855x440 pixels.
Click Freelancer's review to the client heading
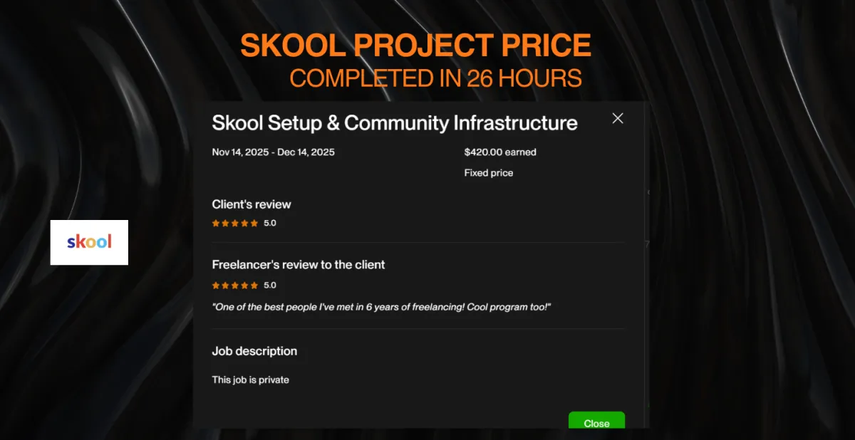(299, 264)
